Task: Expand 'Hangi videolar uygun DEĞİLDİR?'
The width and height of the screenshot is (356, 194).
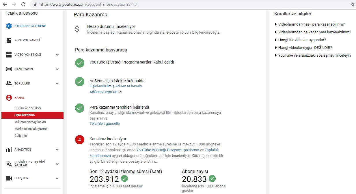Action: 303,48
